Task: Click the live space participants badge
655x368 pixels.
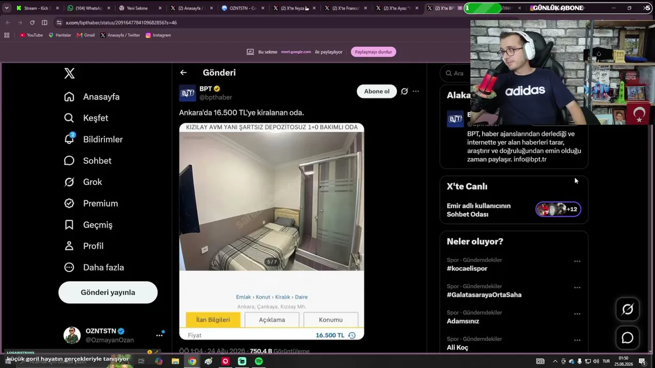Action: [558, 209]
